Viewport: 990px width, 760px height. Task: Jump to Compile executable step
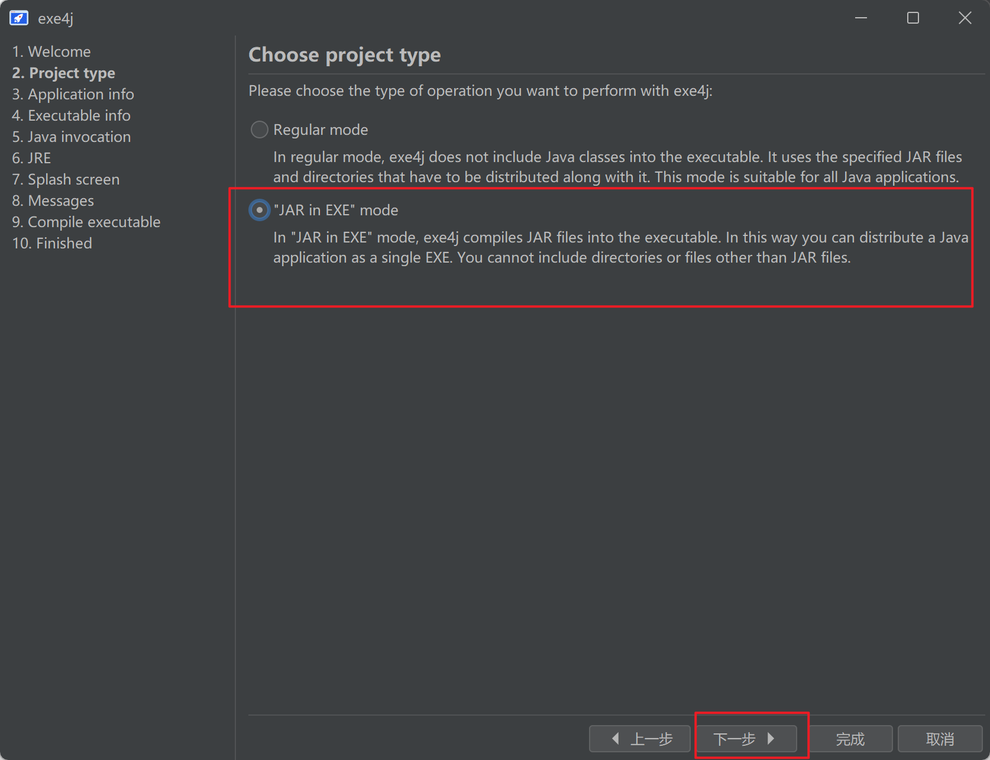(x=86, y=222)
